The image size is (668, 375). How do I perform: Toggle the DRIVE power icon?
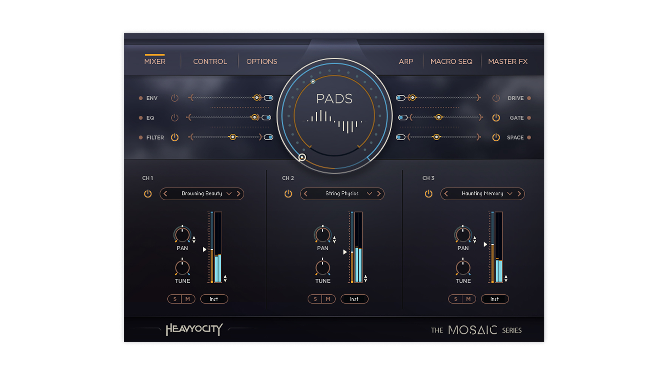coord(496,98)
